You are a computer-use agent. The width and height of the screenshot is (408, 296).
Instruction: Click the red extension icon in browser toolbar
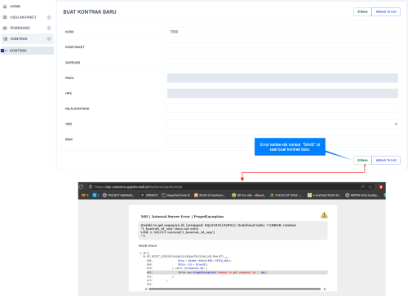click(381, 187)
